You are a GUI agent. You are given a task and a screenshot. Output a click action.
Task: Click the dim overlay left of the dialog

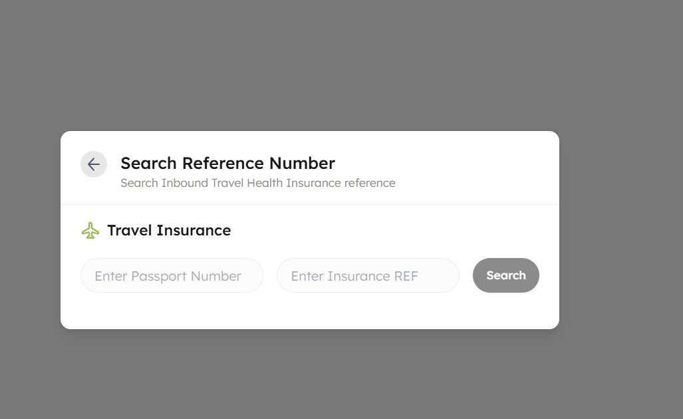(30, 230)
